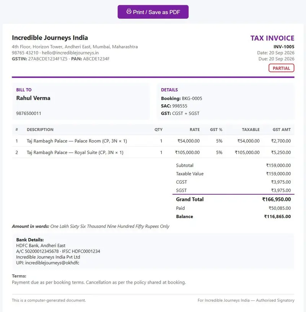Click the SGST label
The height and width of the screenshot is (312, 306).
[181, 190]
